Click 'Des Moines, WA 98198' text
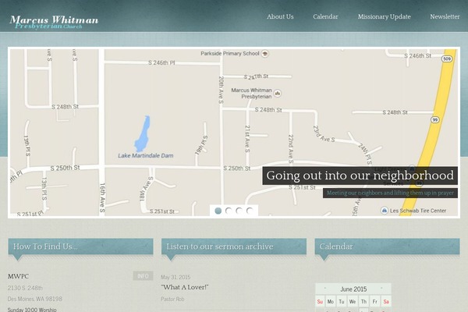The image size is (468, 312). (x=35, y=299)
